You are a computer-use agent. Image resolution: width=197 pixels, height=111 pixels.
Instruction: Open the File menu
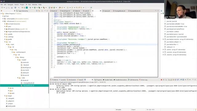click(x=2, y=5)
